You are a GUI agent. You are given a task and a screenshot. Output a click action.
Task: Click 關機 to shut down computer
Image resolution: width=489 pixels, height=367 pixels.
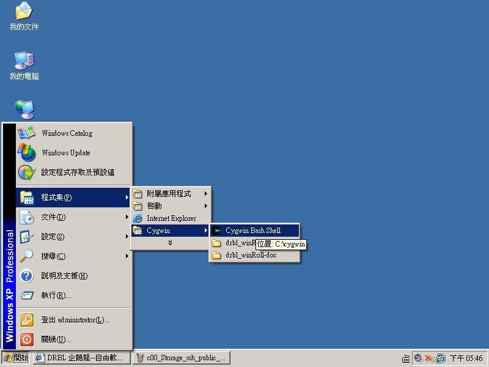coord(56,339)
